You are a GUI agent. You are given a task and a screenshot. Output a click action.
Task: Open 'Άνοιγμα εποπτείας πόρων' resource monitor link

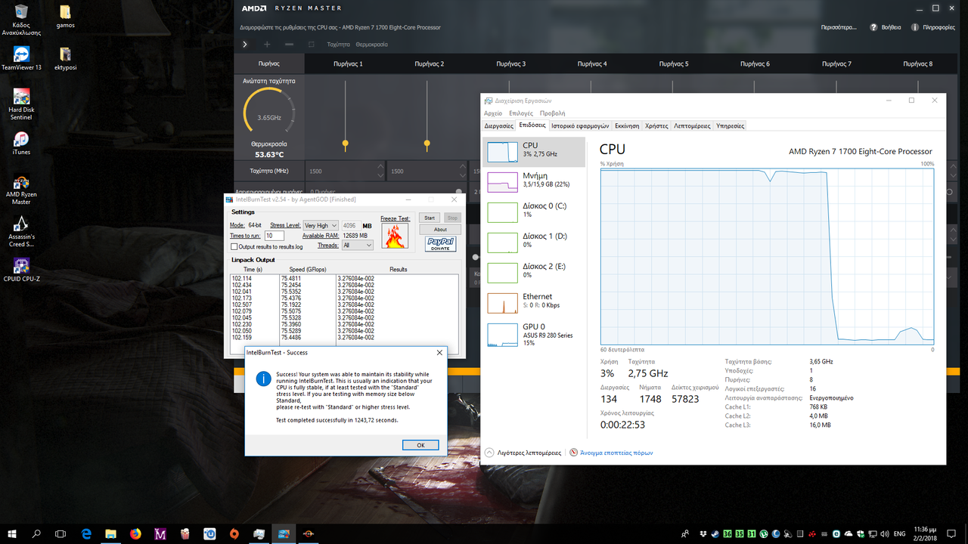(x=612, y=453)
